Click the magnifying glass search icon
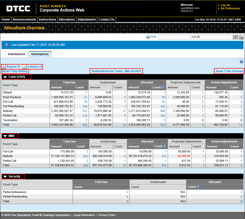This screenshot has width=245, height=219. tap(241, 37)
